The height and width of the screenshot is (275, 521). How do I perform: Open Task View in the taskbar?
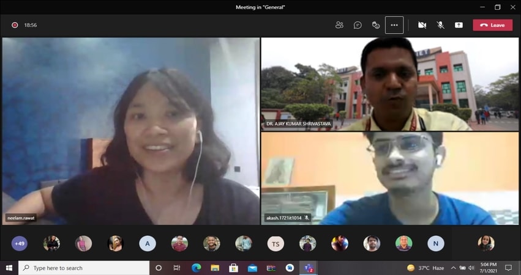[x=177, y=268]
